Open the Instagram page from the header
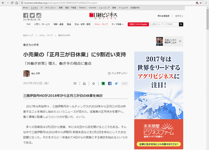The image size is (209, 150). 39,15
